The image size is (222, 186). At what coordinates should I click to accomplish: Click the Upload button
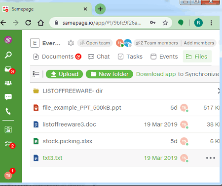64,74
